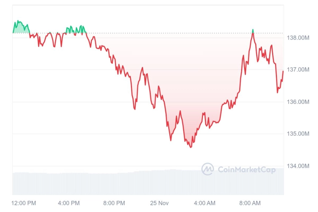Select the 135.00M axis label
The height and width of the screenshot is (212, 318).
tap(298, 134)
